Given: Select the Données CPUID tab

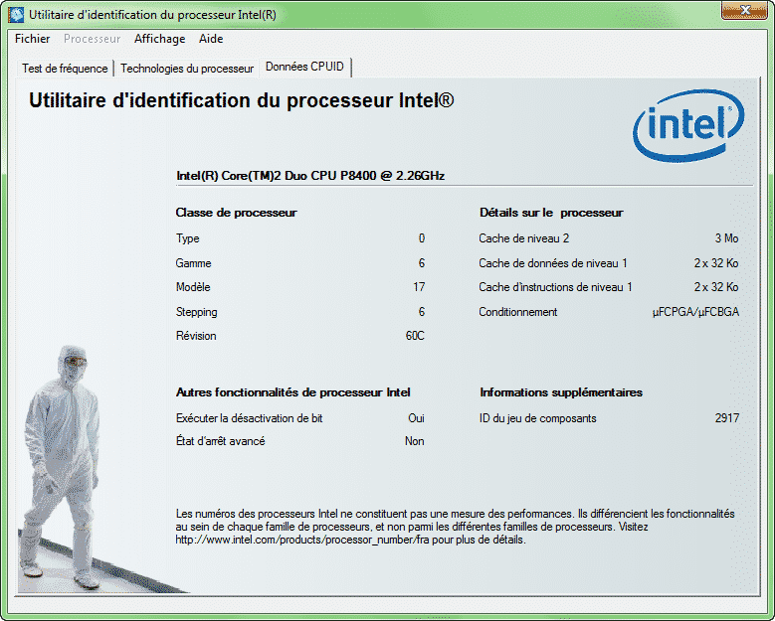Looking at the screenshot, I should point(305,68).
